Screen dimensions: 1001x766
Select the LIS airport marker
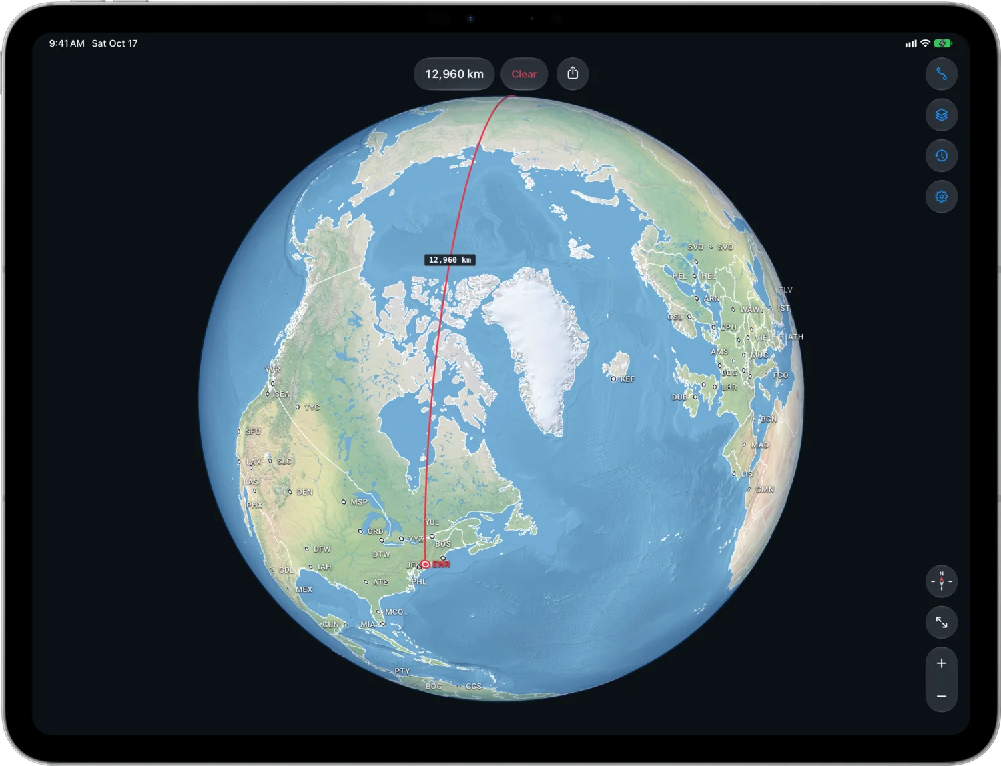(x=735, y=474)
